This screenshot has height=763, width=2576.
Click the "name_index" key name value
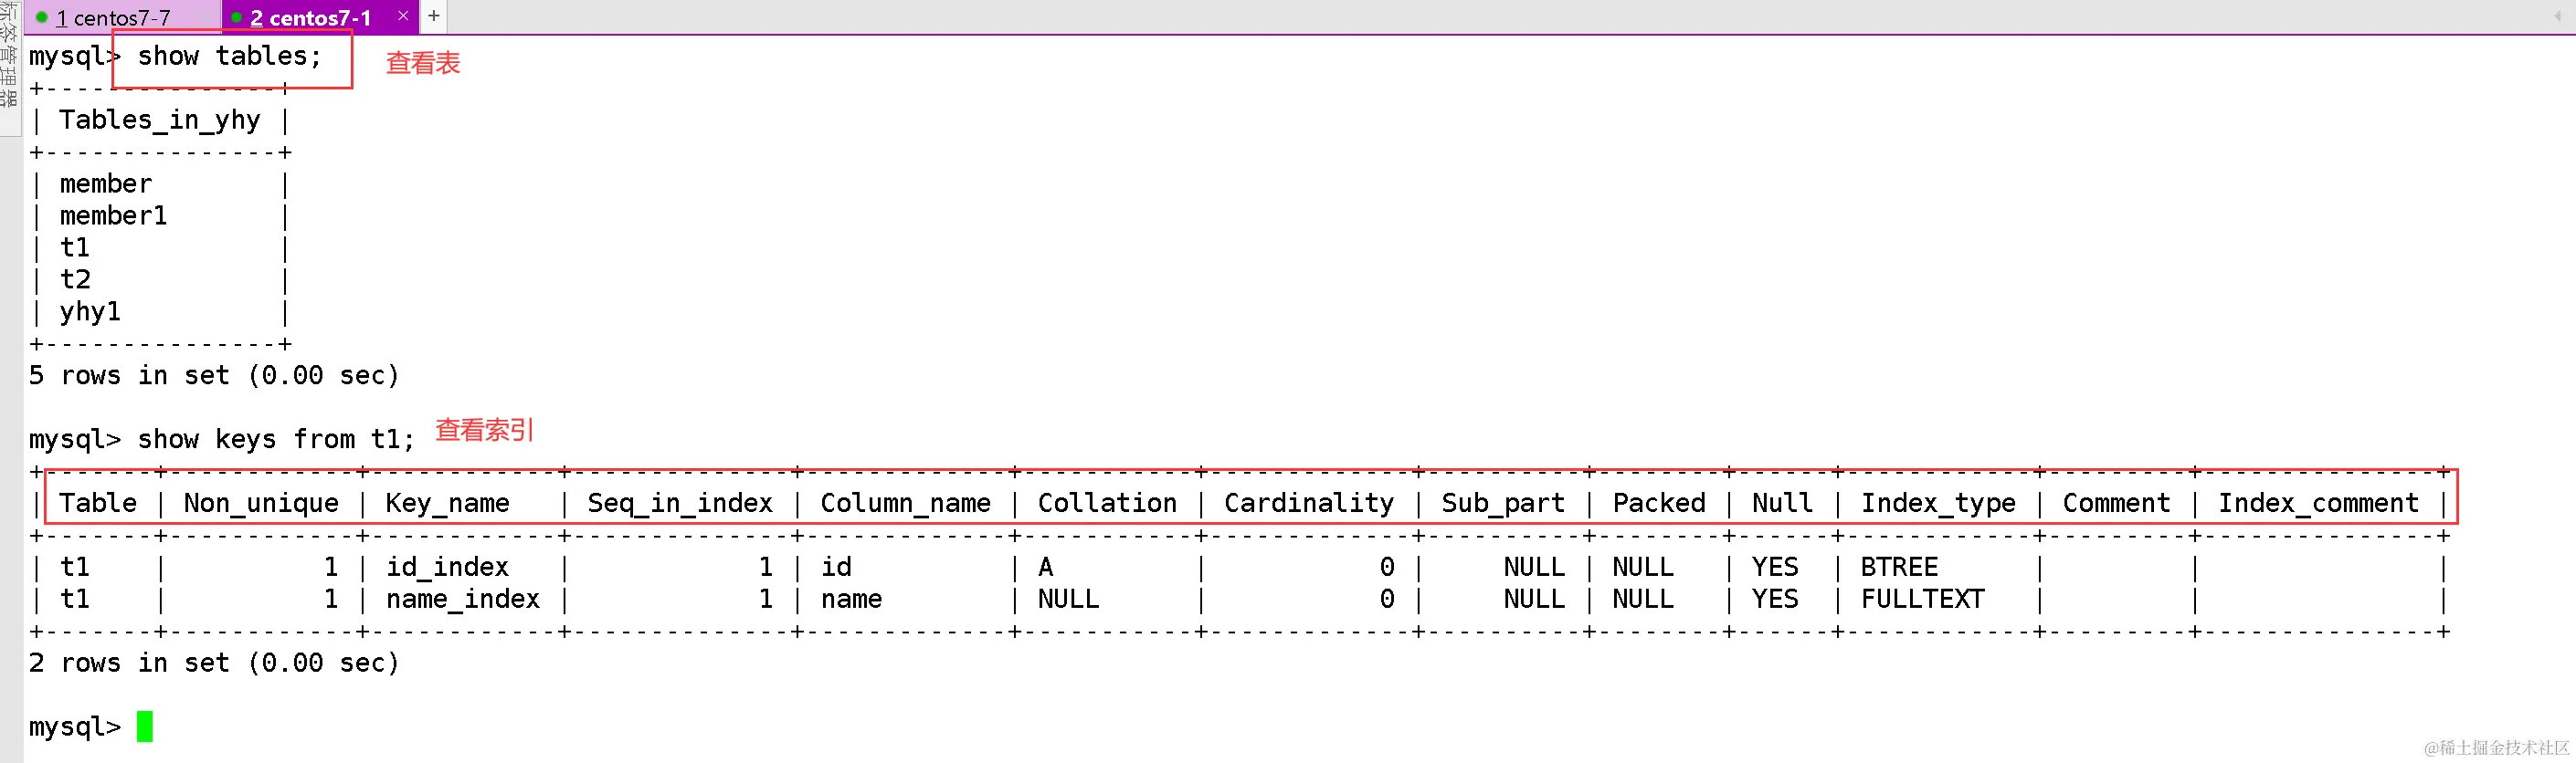462,600
